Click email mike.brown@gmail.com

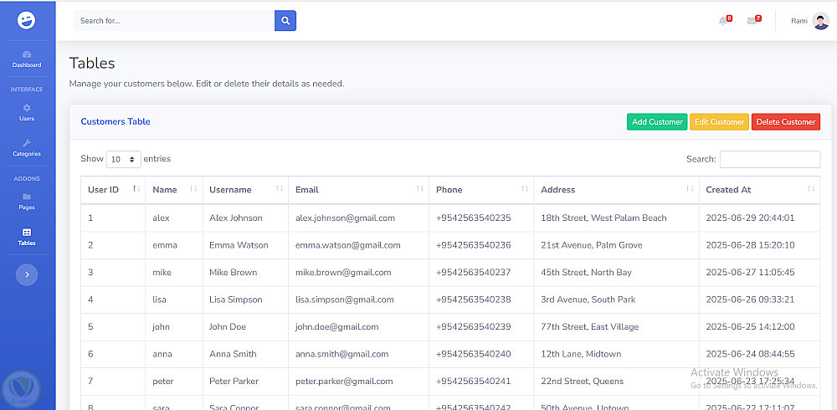[342, 272]
